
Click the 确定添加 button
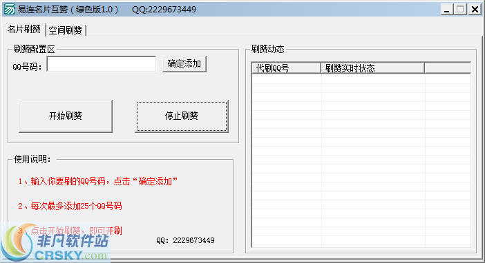(x=184, y=64)
